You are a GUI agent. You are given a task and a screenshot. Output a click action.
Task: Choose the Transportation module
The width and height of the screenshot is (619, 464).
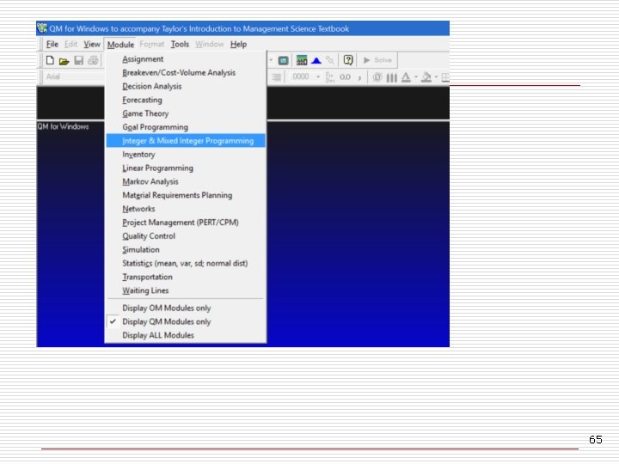pyautogui.click(x=186, y=277)
